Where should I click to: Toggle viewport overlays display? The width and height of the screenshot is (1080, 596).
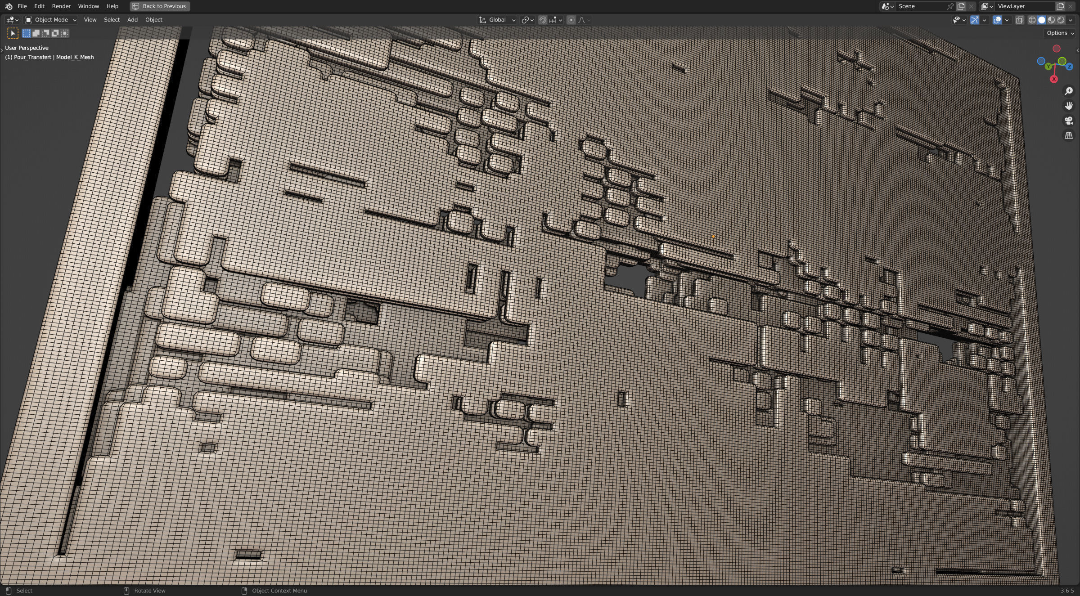997,20
